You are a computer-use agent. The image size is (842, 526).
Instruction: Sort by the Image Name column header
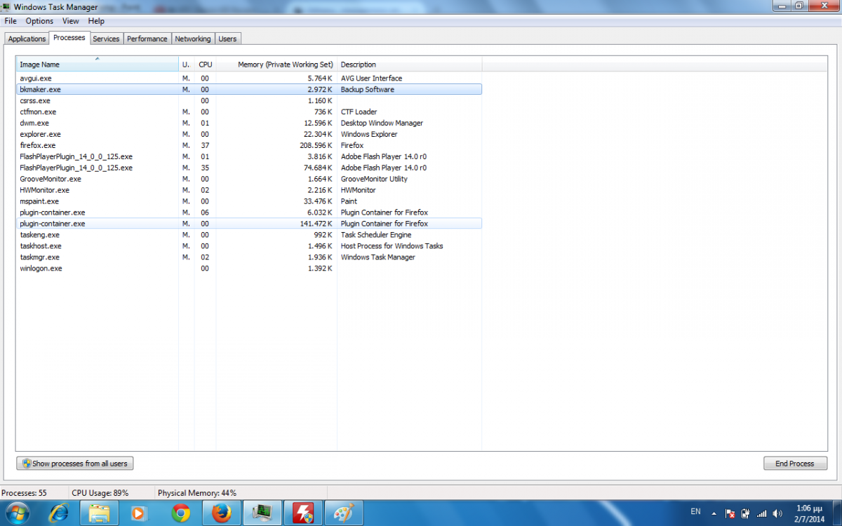click(98, 65)
